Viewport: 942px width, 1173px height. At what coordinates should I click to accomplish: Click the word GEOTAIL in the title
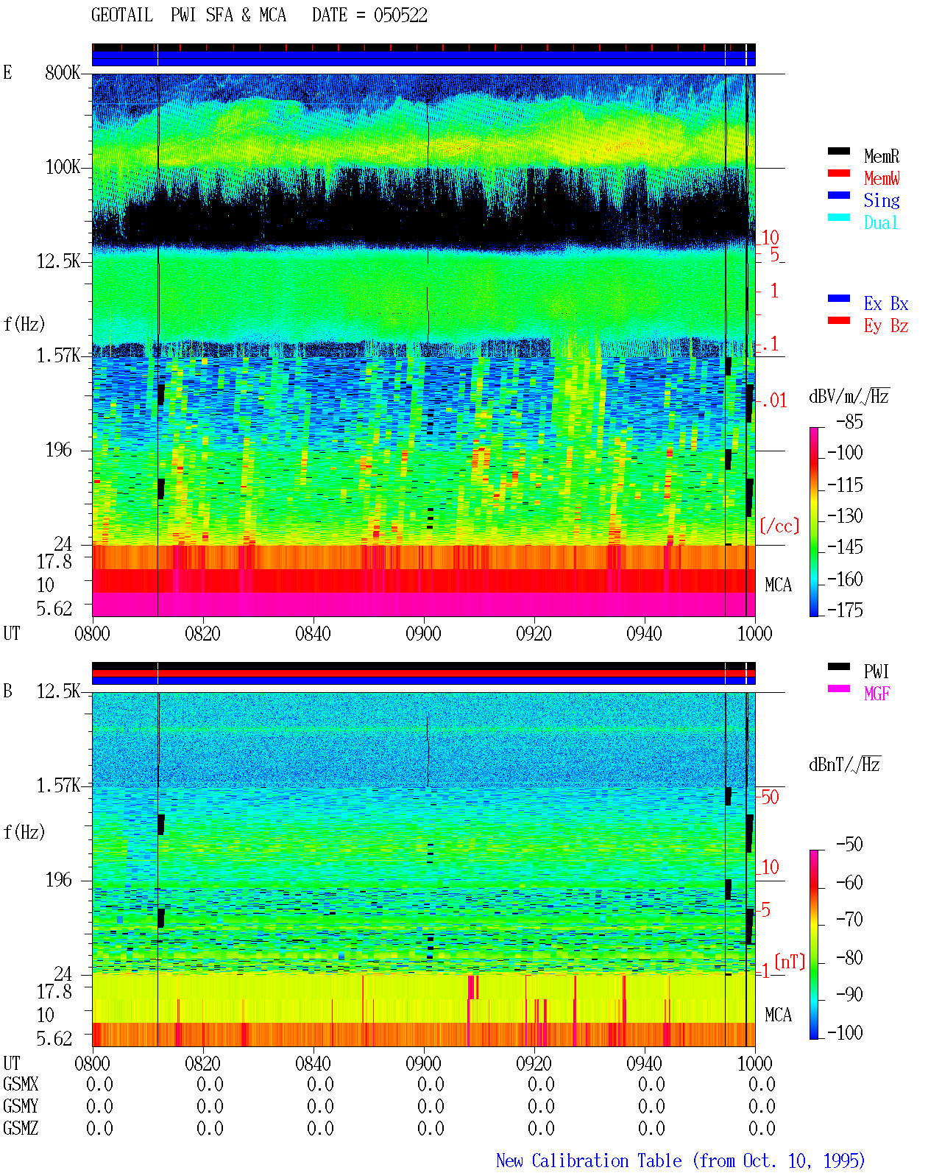click(122, 15)
